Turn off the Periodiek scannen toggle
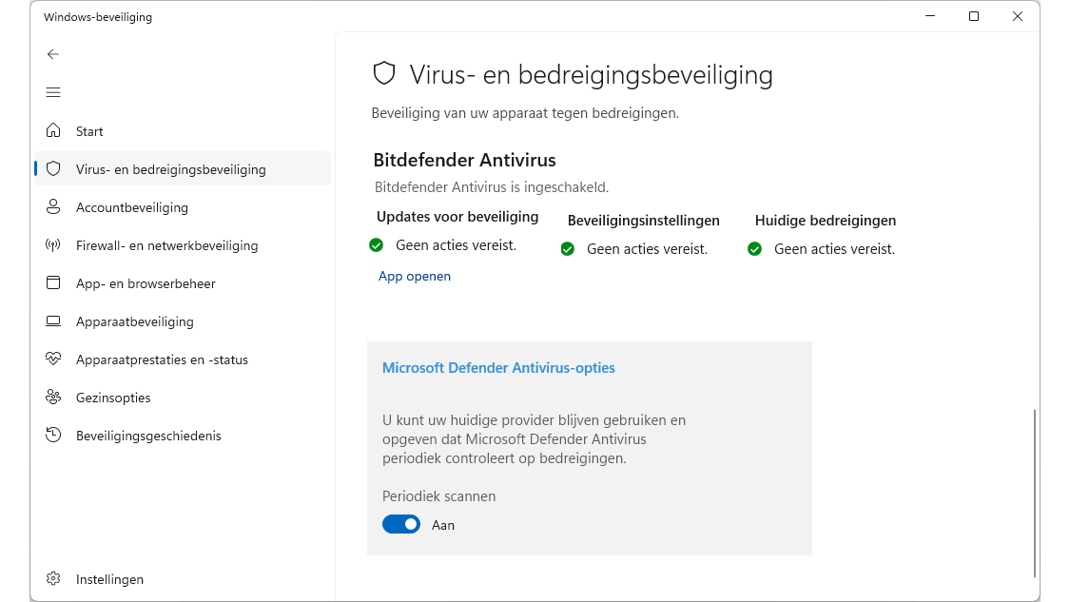 (x=401, y=524)
